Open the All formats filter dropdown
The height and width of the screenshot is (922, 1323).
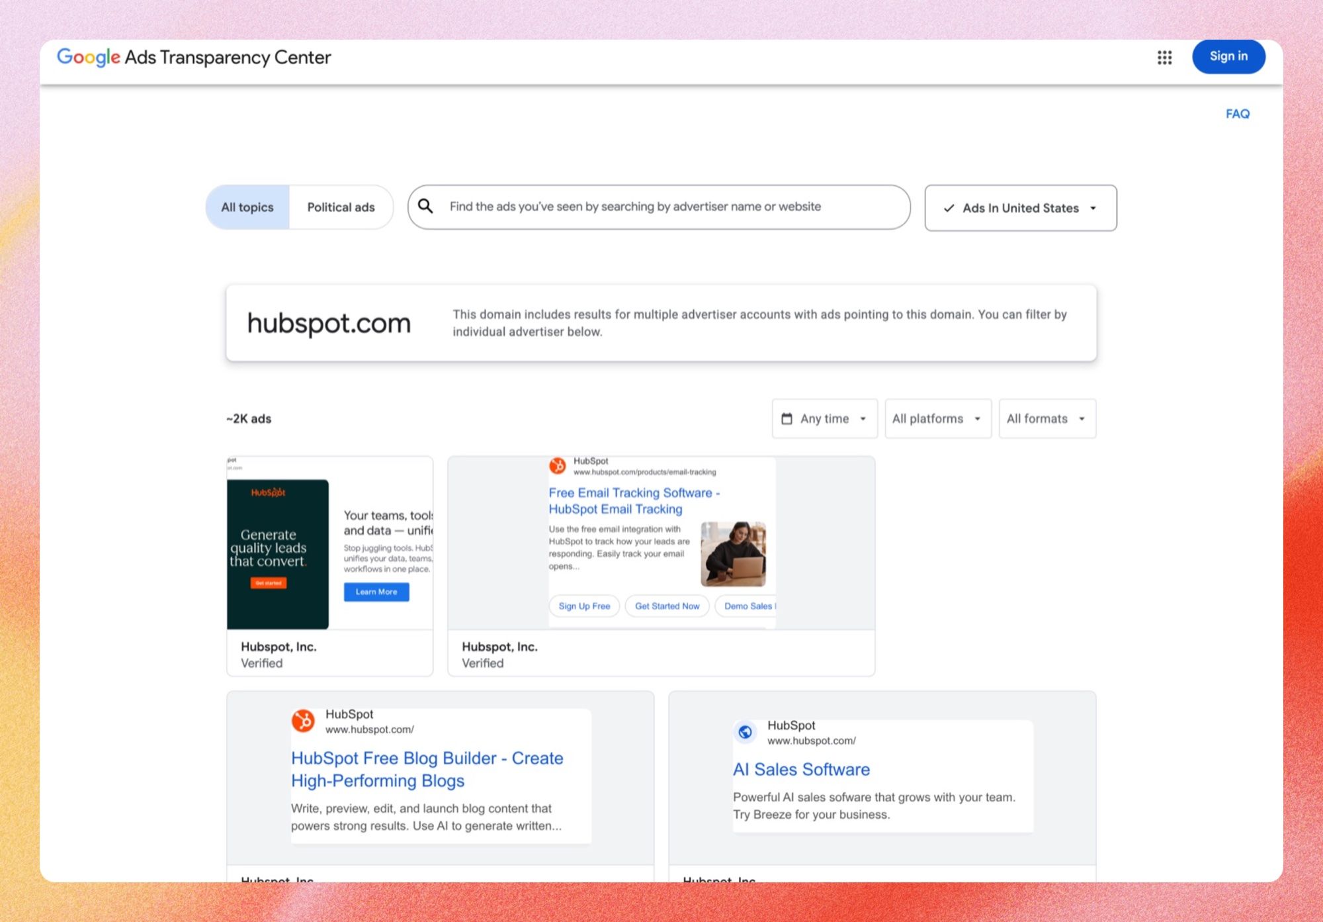click(1046, 418)
